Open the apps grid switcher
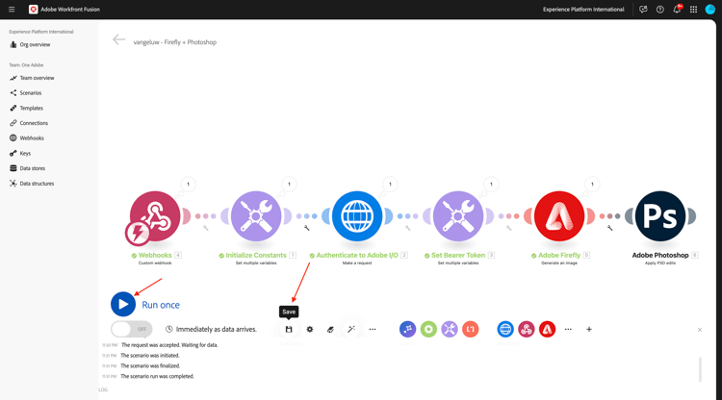This screenshot has width=722, height=400. click(693, 10)
